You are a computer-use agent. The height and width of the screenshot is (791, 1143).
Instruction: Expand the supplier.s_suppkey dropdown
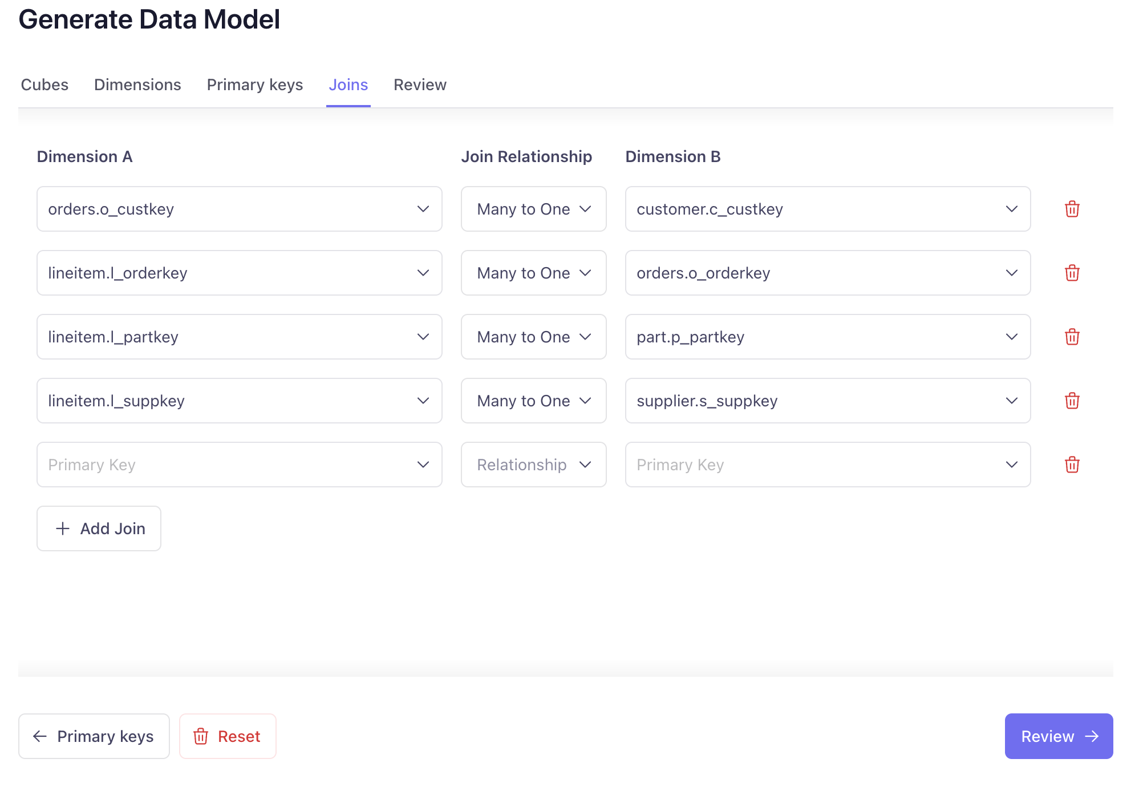828,401
